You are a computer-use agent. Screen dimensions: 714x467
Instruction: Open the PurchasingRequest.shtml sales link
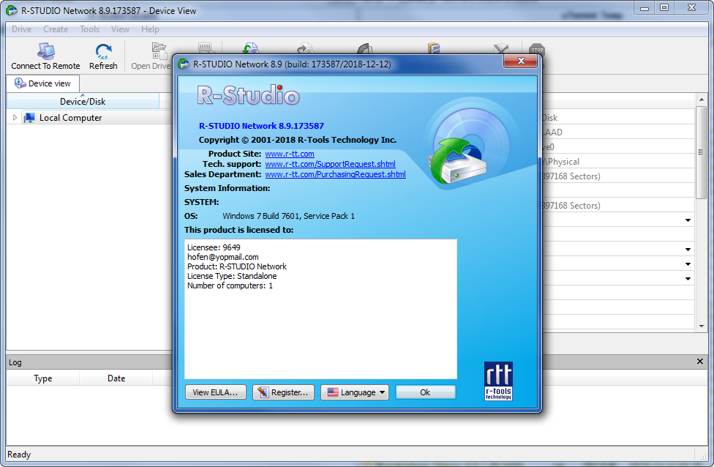click(x=335, y=174)
